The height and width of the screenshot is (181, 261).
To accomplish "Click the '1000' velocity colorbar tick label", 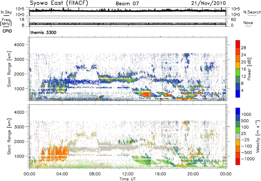I will click(x=246, y=114).
